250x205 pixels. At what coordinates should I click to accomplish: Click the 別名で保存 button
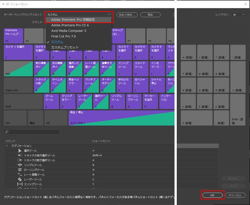[x=127, y=15]
